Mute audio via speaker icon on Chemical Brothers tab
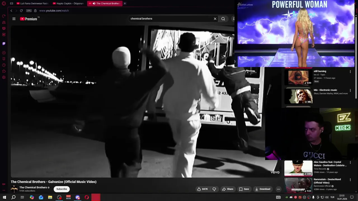358x201 pixels. click(94, 3)
